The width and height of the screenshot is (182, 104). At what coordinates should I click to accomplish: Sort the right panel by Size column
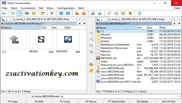coord(152,28)
